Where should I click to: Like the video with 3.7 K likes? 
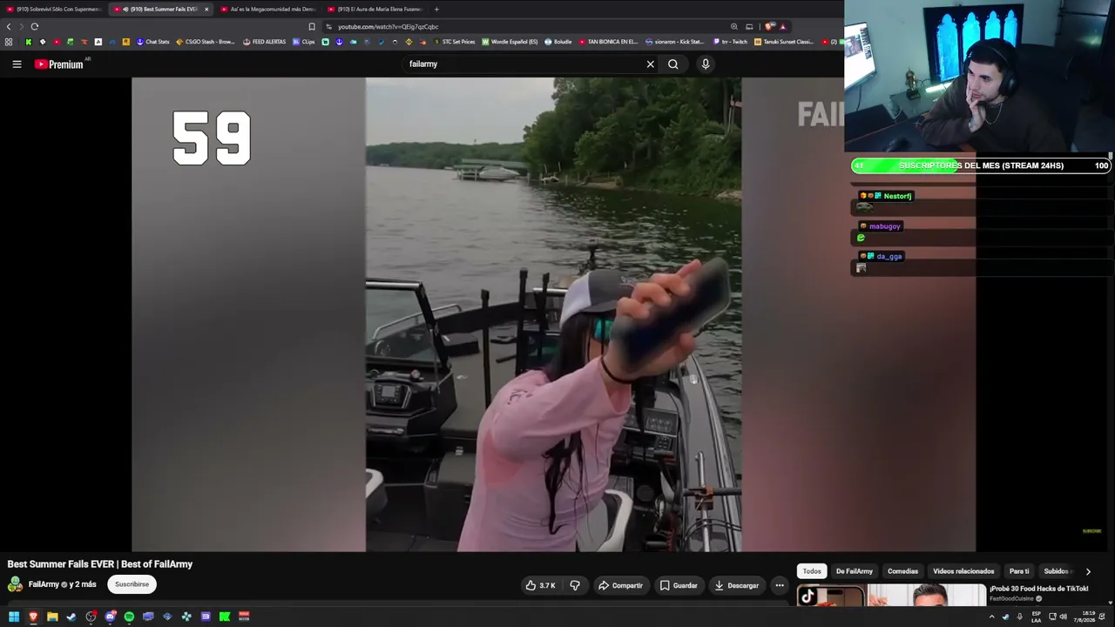[x=540, y=585]
